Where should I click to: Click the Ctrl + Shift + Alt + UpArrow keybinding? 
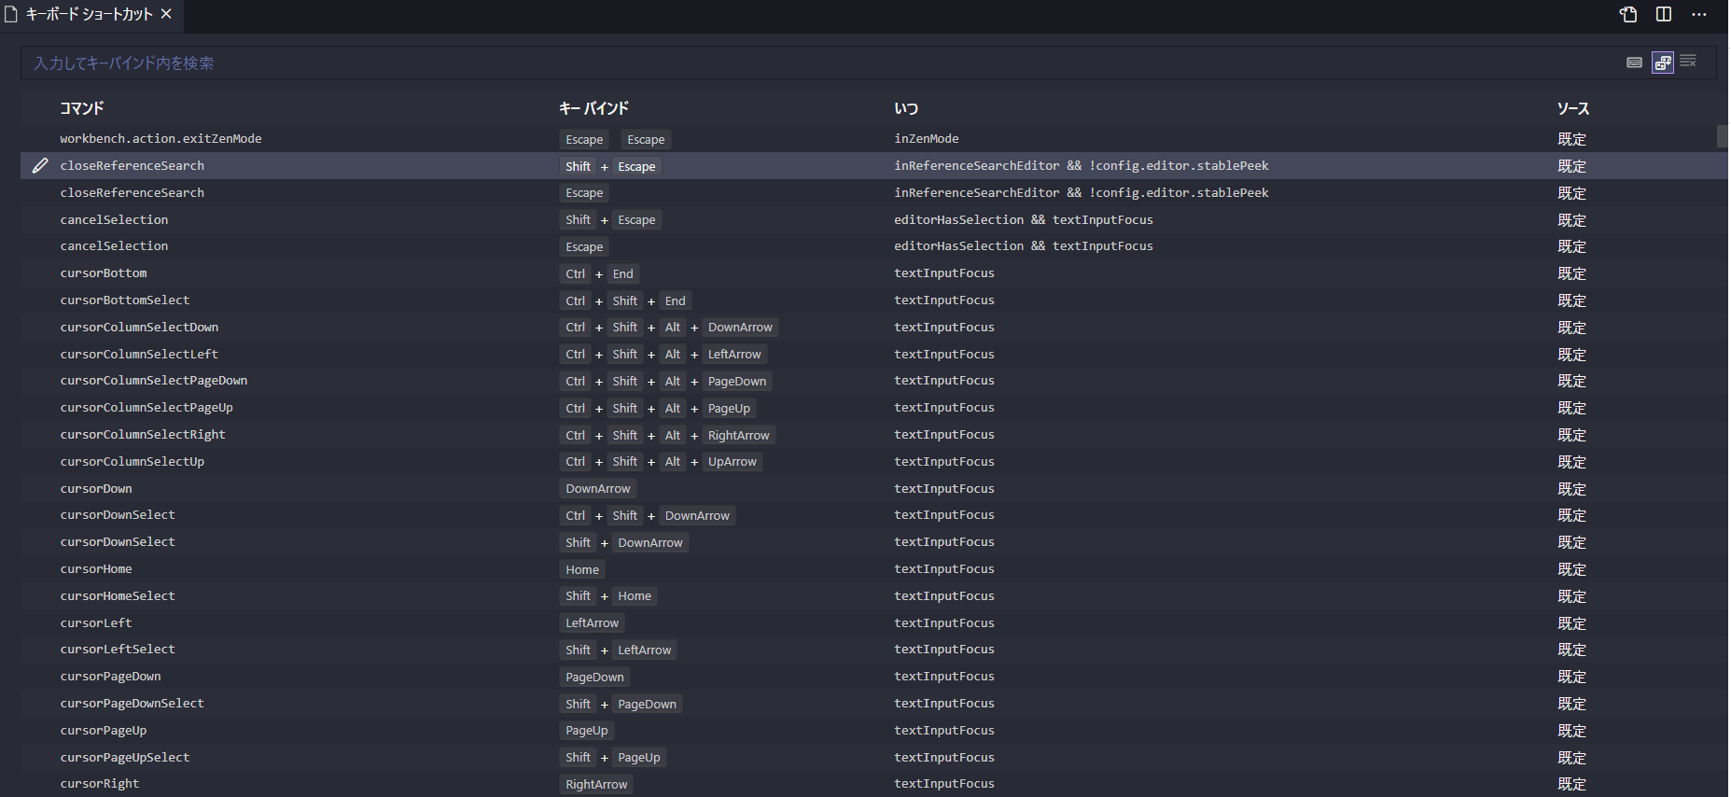(x=661, y=462)
